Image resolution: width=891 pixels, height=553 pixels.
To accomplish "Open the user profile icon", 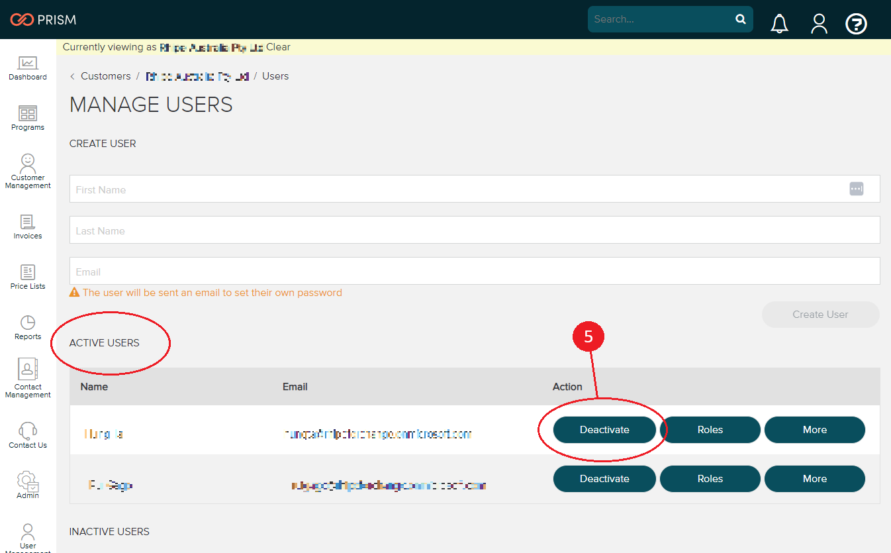I will tap(819, 24).
